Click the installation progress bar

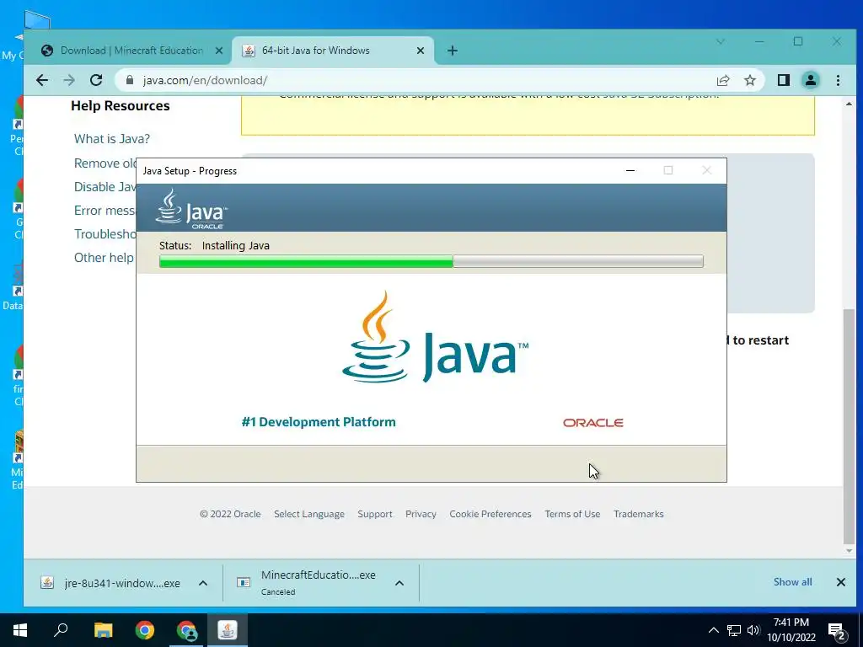[431, 261]
